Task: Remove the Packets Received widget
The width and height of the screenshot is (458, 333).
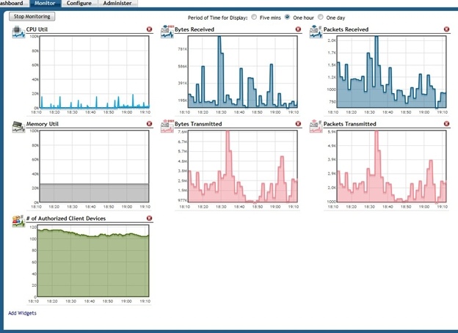Action: pyautogui.click(x=446, y=29)
